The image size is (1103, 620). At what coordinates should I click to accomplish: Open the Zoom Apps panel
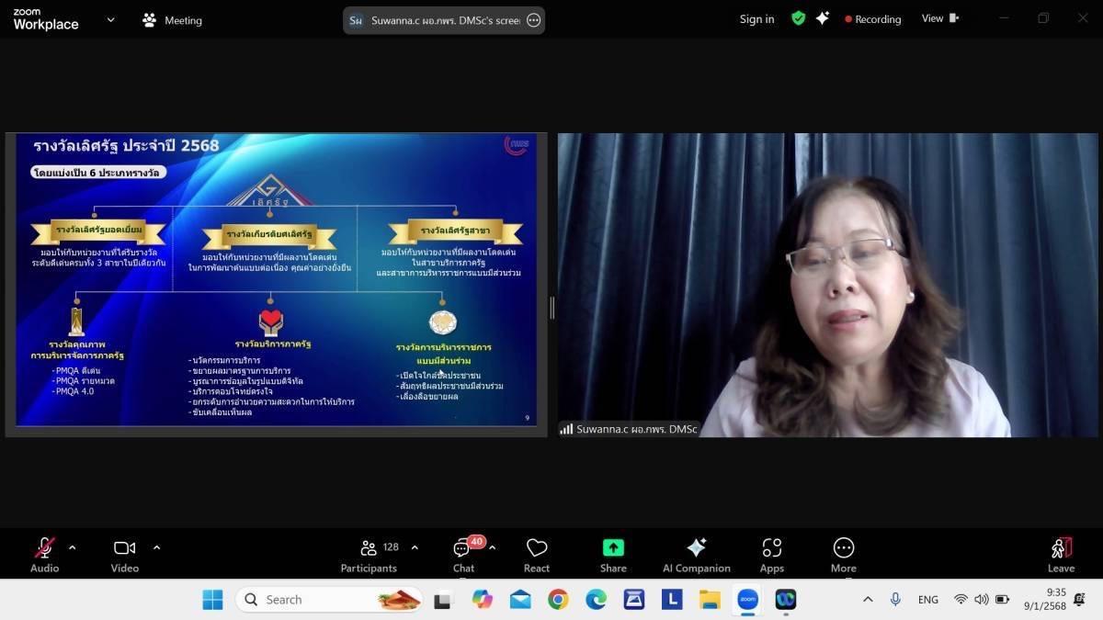click(x=771, y=555)
